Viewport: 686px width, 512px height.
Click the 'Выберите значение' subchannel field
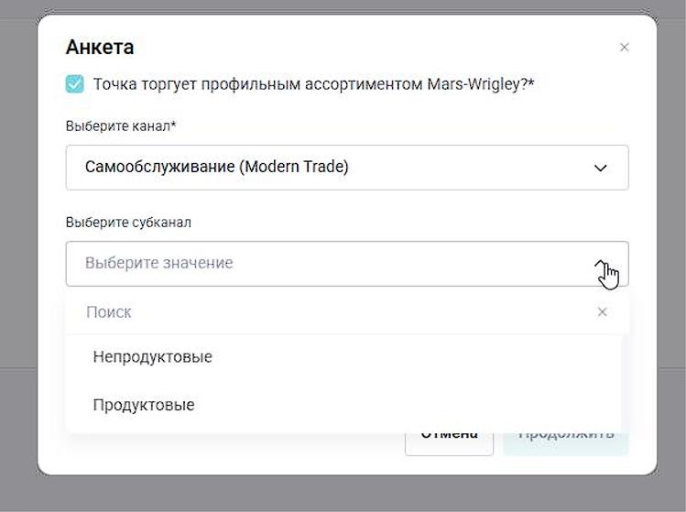(x=321, y=264)
